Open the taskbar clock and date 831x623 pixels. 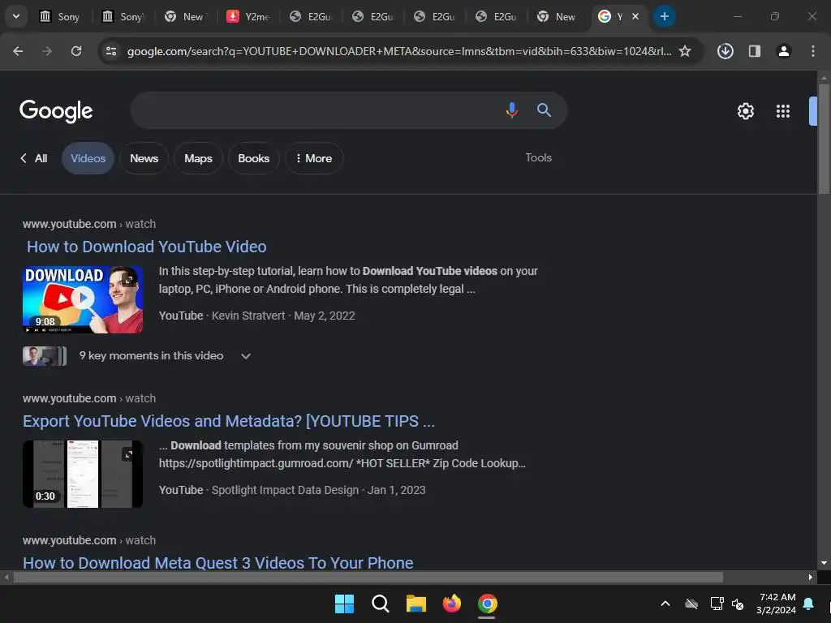[776, 604]
